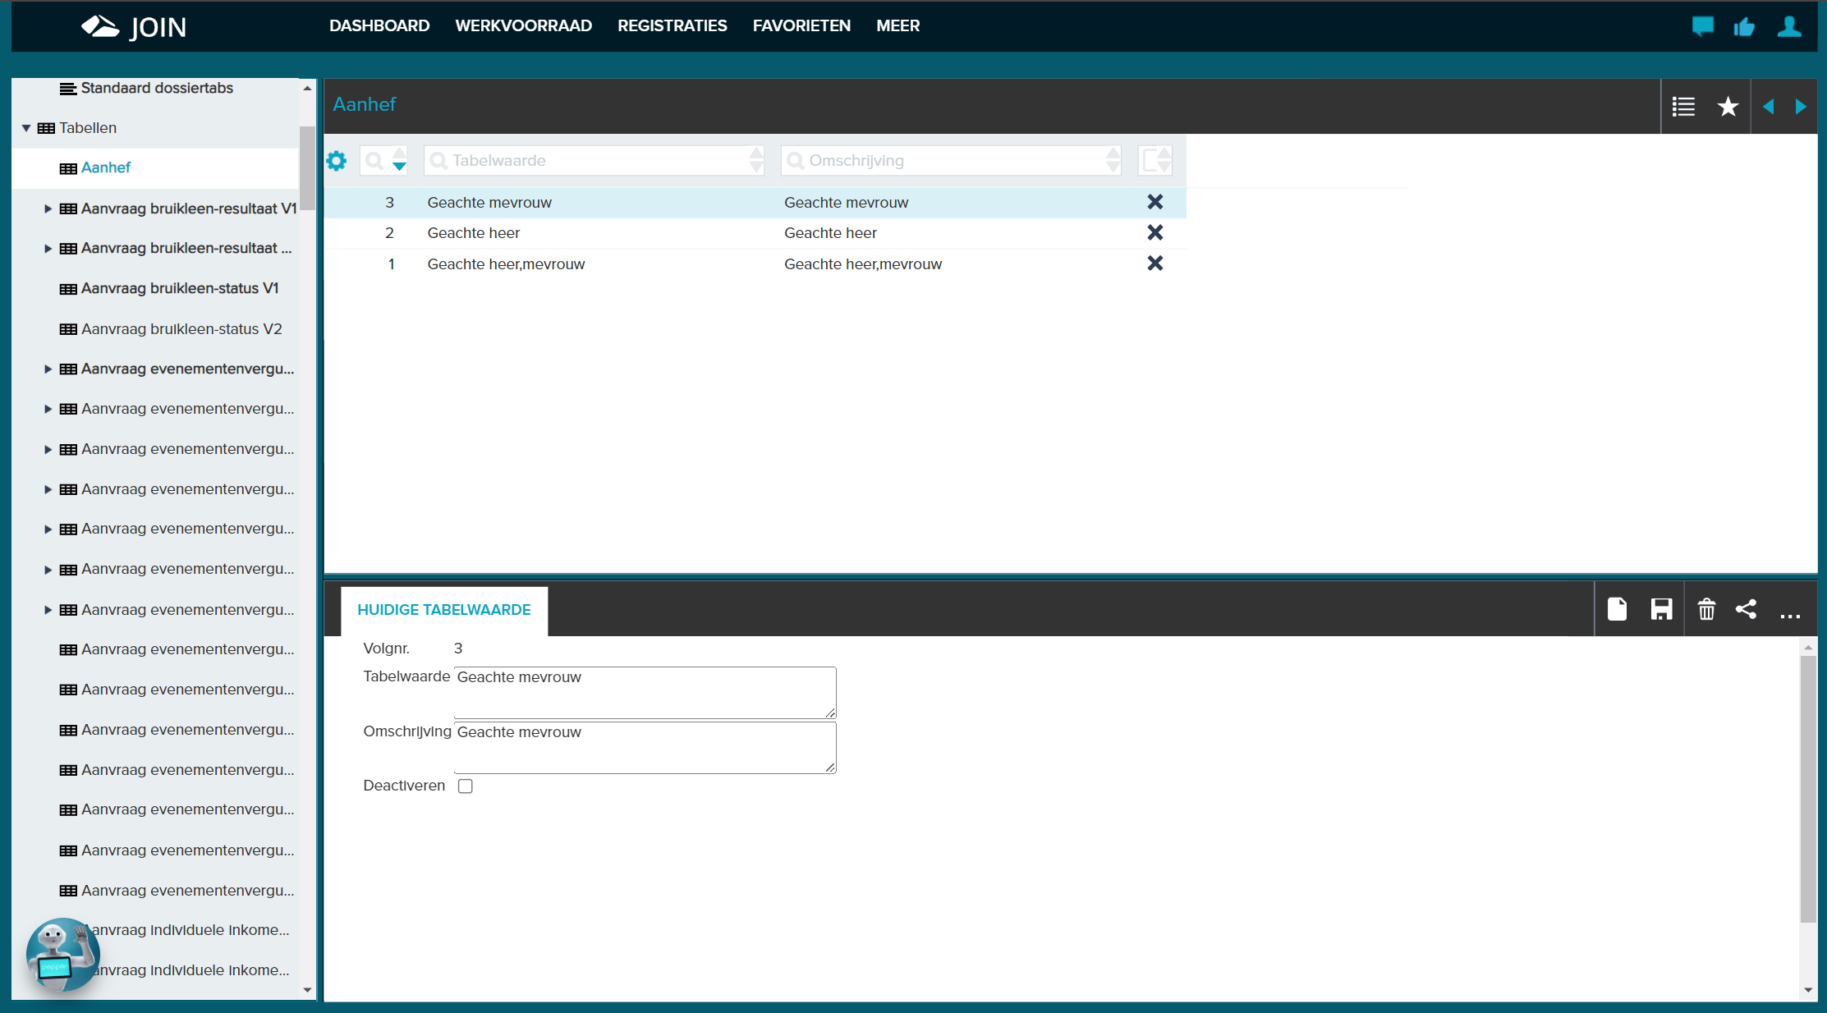This screenshot has width=1827, height=1013.
Task: Open the WERKVOORRAAD menu
Action: [524, 26]
